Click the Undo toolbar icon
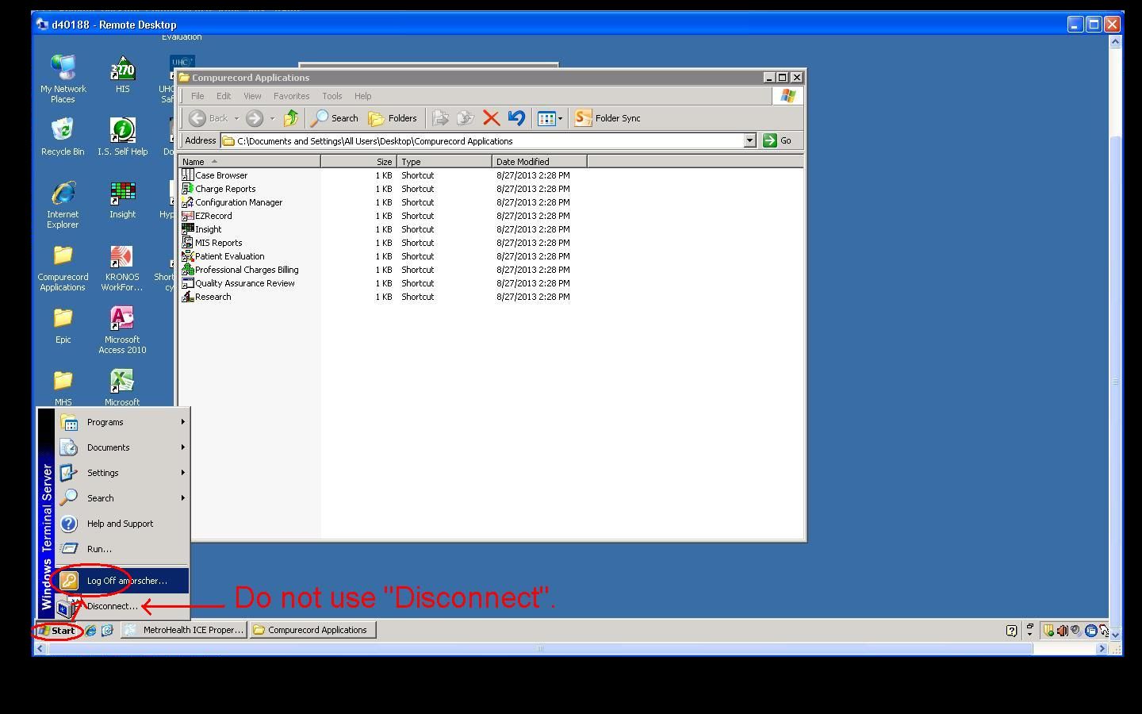 (516, 118)
